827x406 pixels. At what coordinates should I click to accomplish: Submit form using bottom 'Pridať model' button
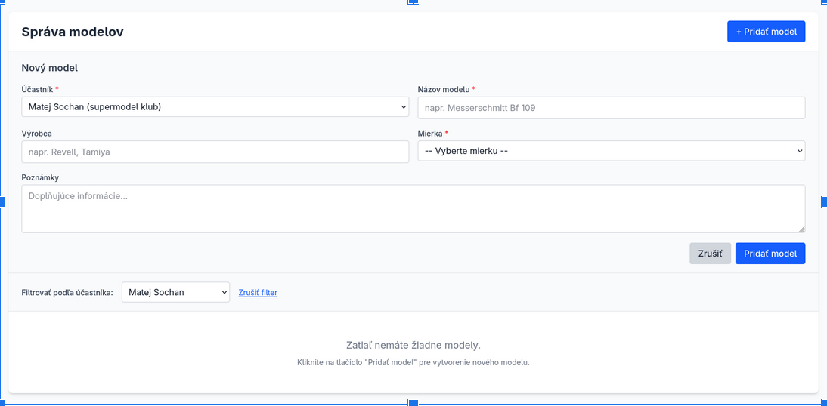click(x=770, y=254)
